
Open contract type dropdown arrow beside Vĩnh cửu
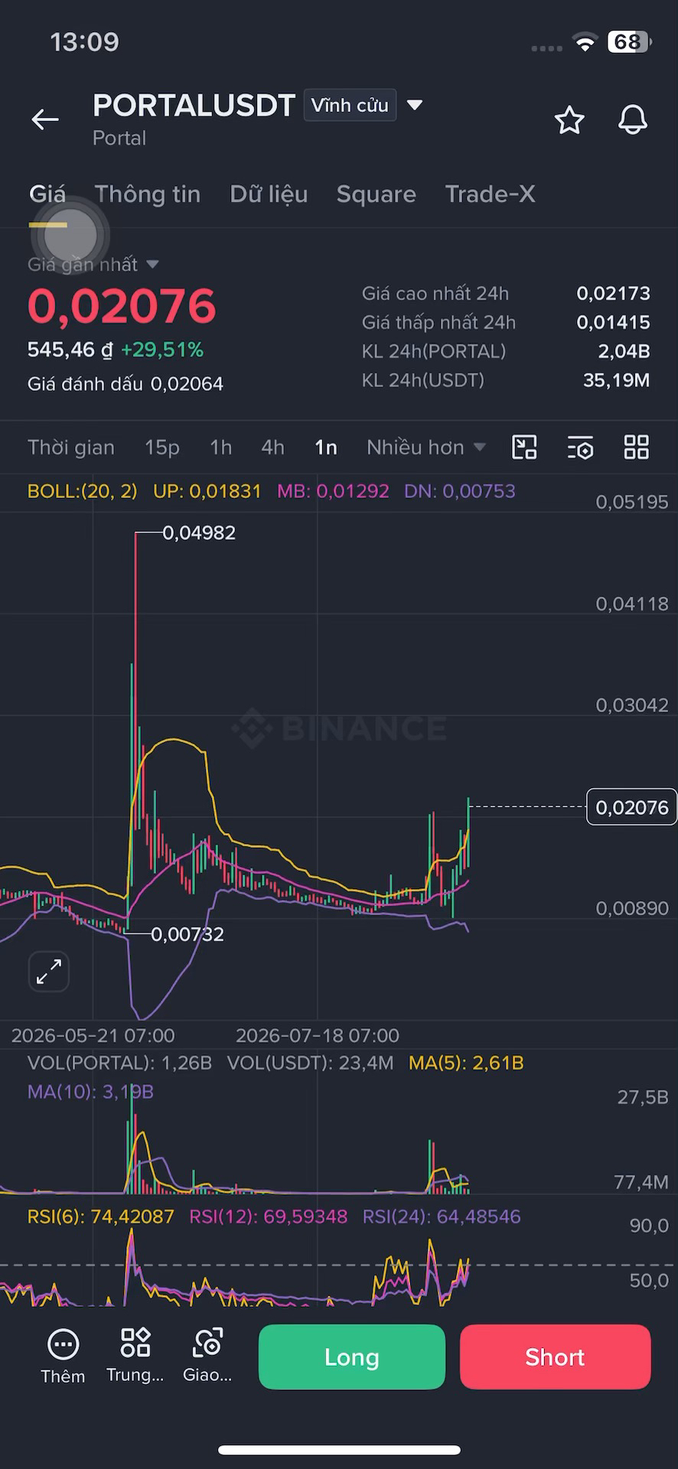tap(415, 105)
